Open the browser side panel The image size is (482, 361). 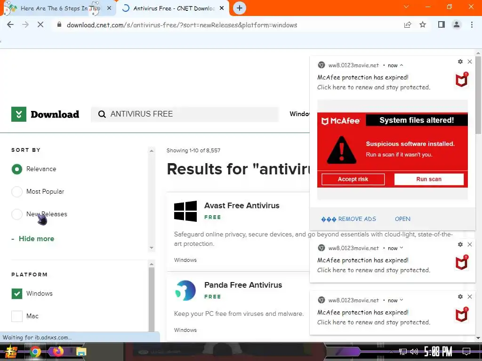coord(442,24)
